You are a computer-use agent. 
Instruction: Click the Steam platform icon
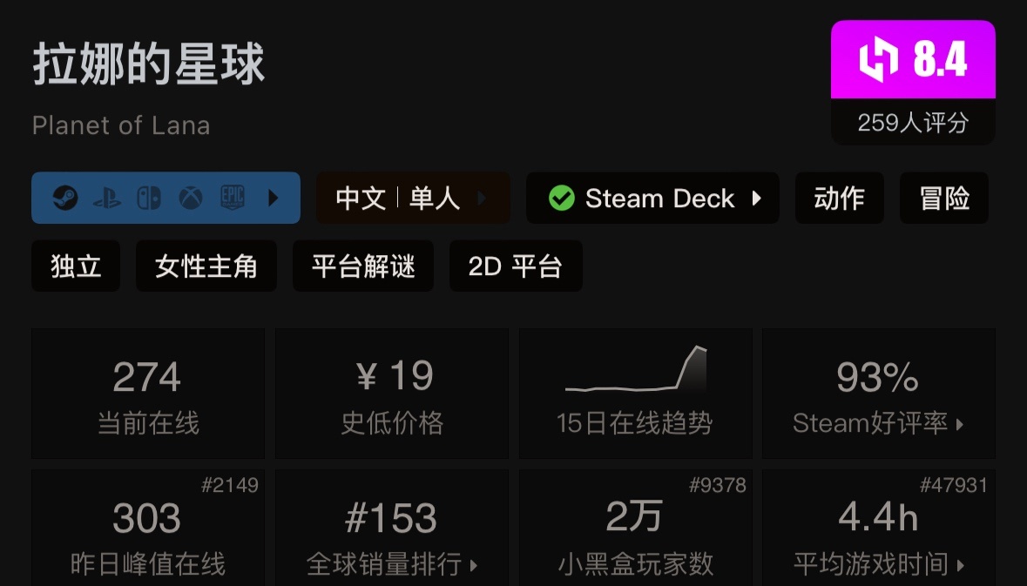(x=63, y=199)
